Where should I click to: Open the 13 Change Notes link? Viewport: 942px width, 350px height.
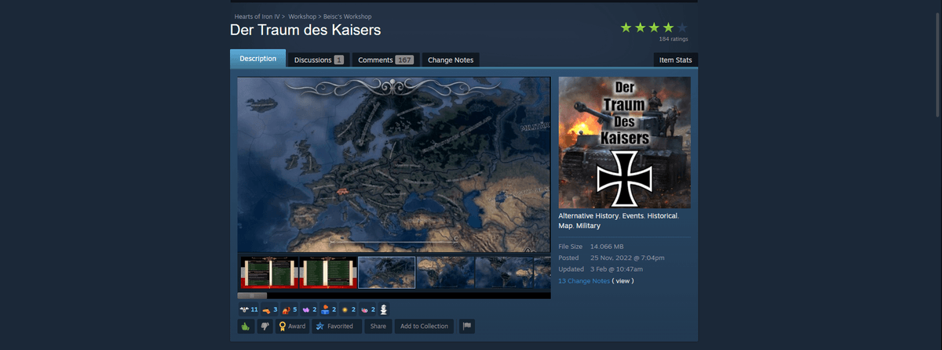(584, 280)
